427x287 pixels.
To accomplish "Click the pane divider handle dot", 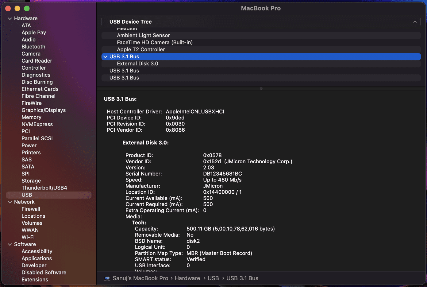I will click(x=261, y=88).
